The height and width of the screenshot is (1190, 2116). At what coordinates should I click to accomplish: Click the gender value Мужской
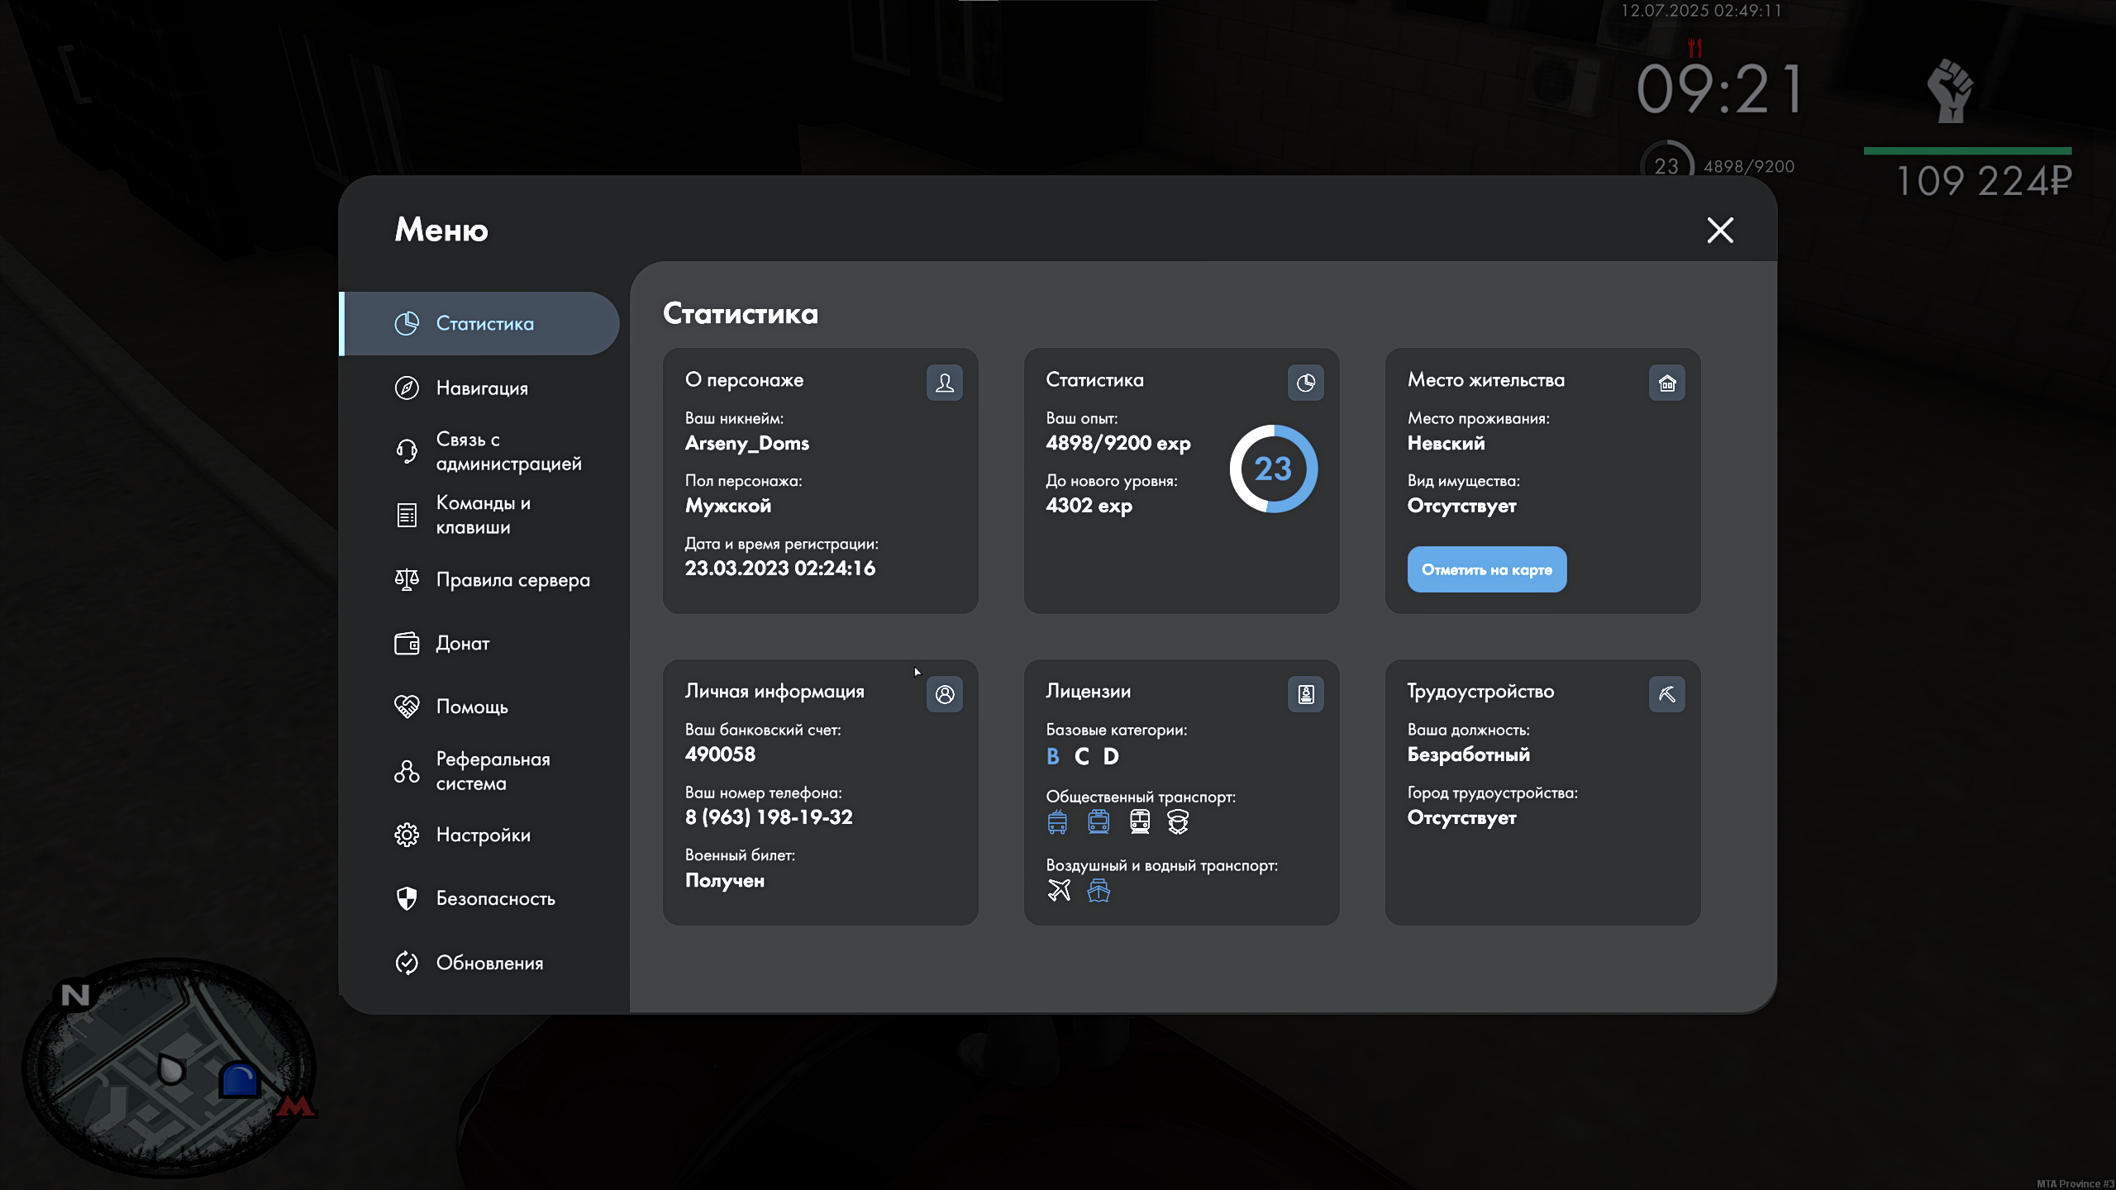point(728,506)
